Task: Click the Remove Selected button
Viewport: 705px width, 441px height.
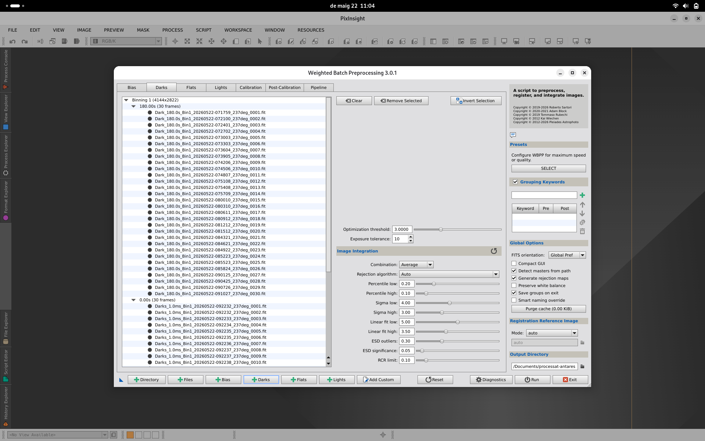Action: [x=401, y=101]
